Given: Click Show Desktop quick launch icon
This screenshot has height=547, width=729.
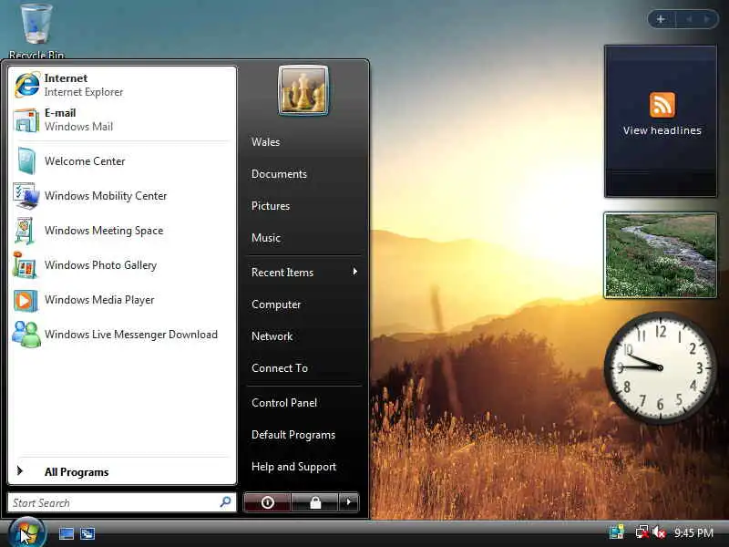Looking at the screenshot, I should coord(66,533).
